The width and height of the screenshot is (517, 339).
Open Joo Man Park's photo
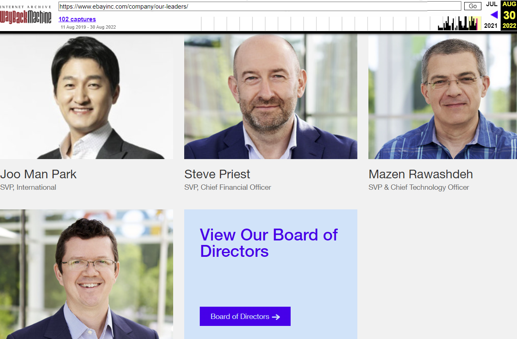pos(86,97)
